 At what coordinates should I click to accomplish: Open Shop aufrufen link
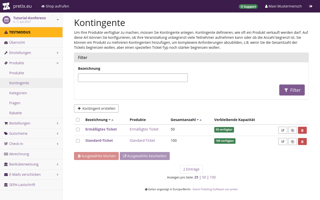point(55,6)
